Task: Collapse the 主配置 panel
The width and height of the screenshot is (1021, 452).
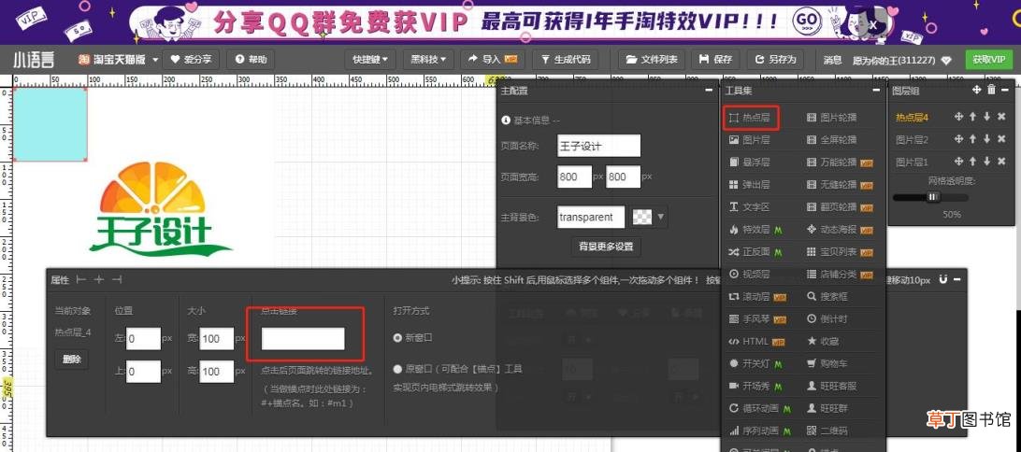Action: (709, 91)
